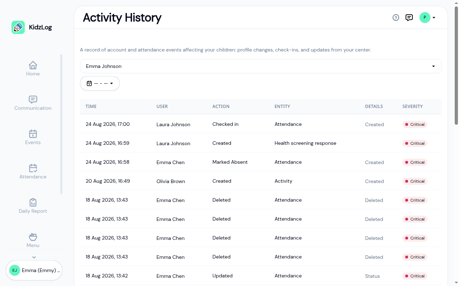Viewport: 459px width, 286px height.
Task: Open the Menu food bowl icon
Action: 33,237
